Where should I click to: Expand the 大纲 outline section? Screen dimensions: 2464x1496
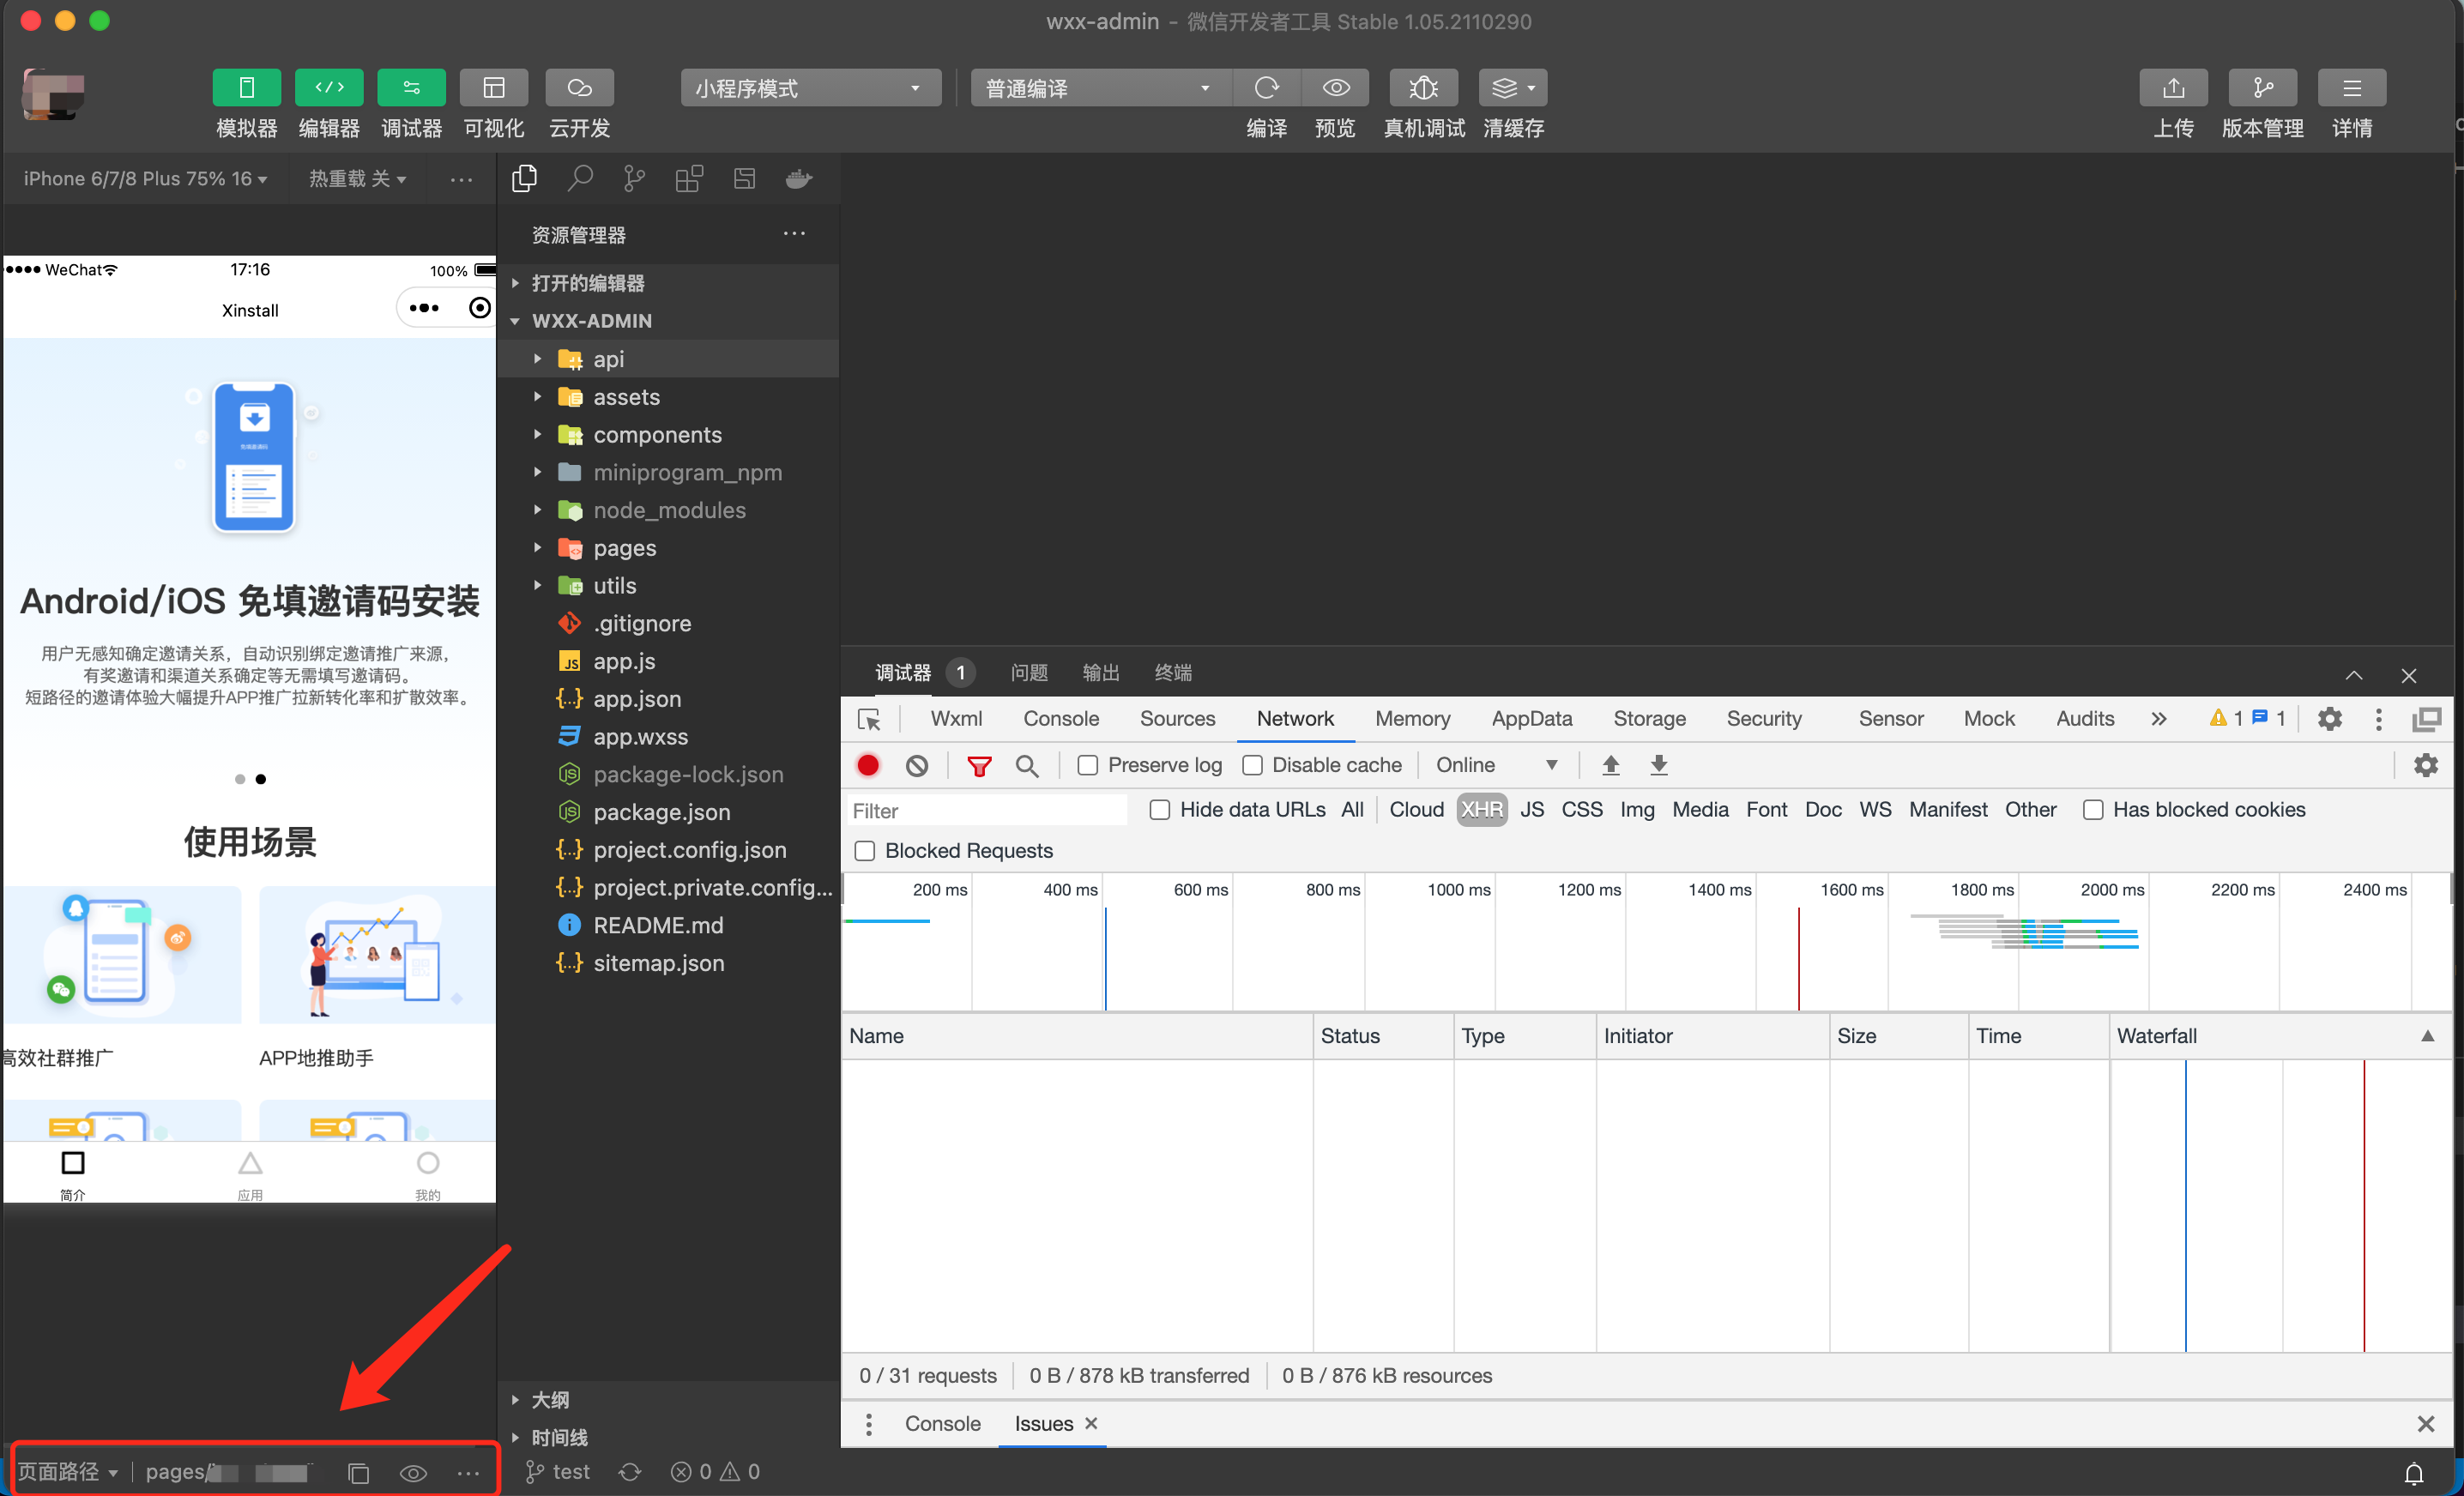(x=668, y=1399)
